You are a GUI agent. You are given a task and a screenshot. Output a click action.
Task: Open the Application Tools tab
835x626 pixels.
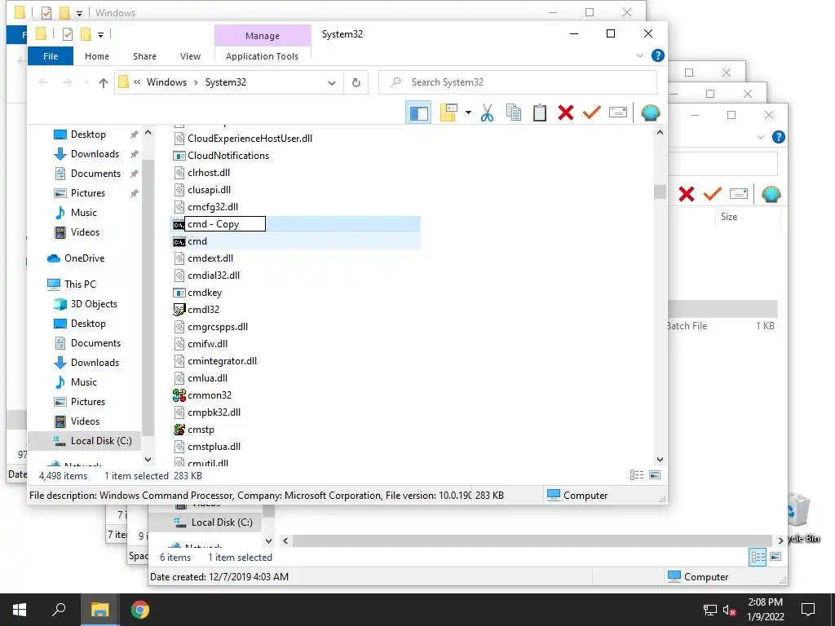pyautogui.click(x=262, y=56)
